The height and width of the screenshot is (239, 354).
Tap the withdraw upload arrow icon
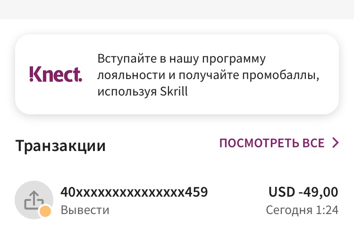coord(34,200)
